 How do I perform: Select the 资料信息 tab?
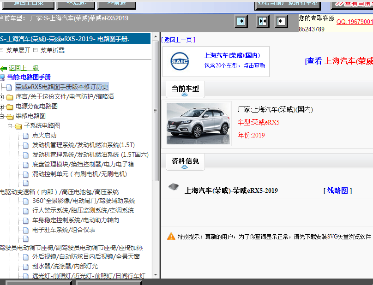pos(185,161)
